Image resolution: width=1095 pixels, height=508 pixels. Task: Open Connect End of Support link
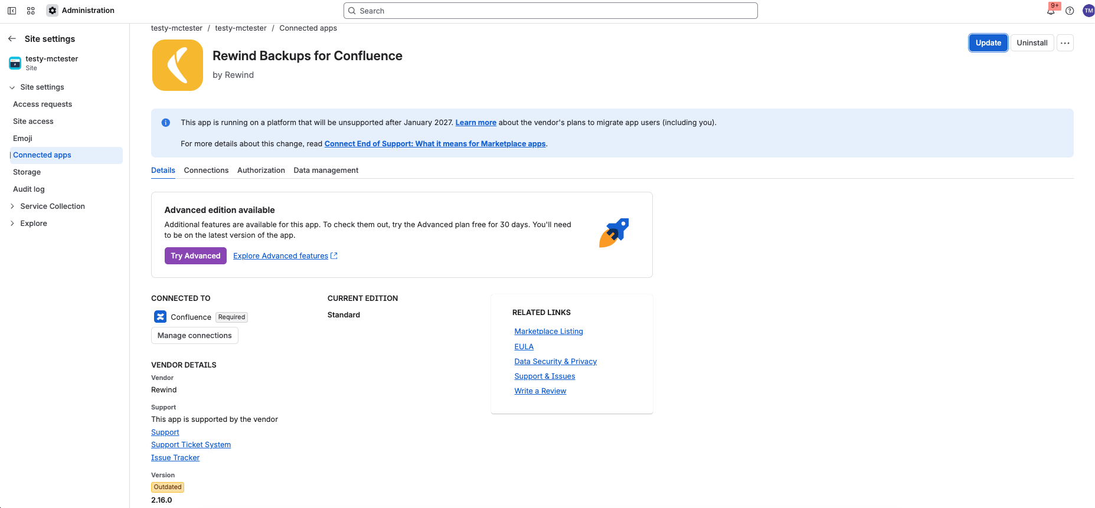pyautogui.click(x=435, y=144)
